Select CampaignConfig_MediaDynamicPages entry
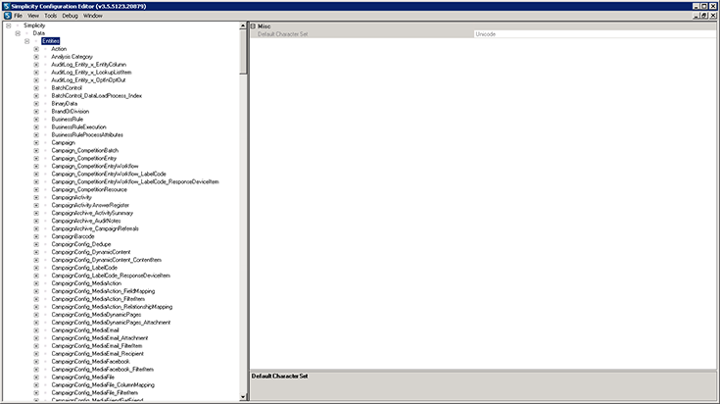This screenshot has height=404, width=720. tap(96, 315)
